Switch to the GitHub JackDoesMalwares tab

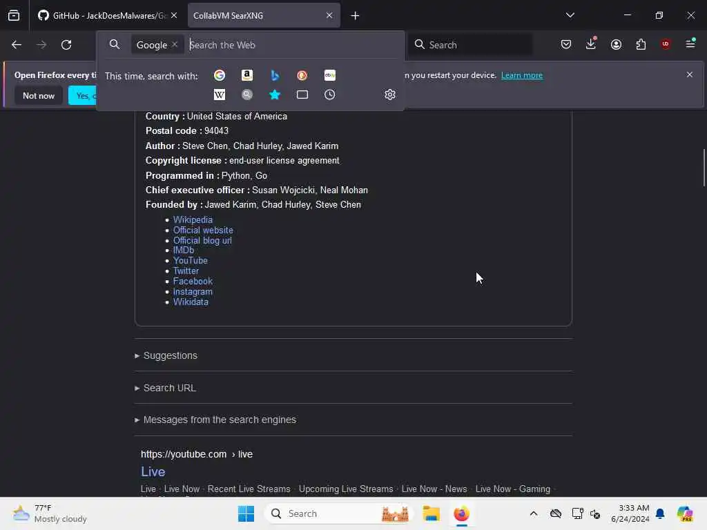pos(108,15)
